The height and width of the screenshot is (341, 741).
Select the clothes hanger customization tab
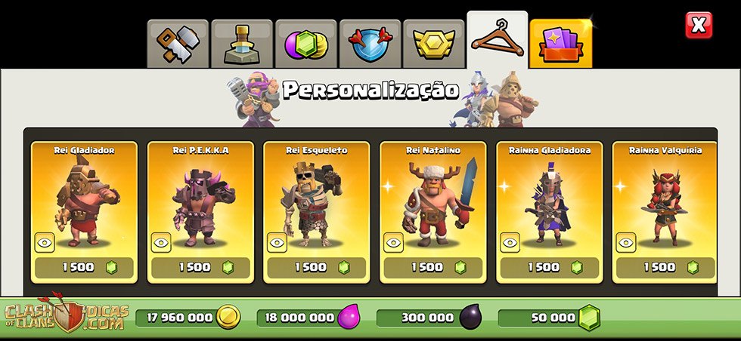point(498,40)
